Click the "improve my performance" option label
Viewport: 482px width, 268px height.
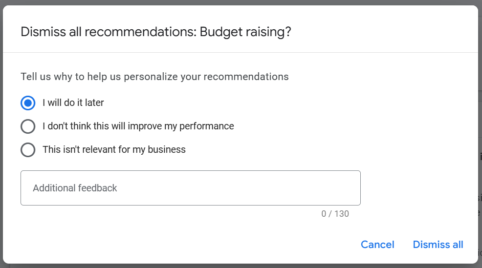[138, 126]
